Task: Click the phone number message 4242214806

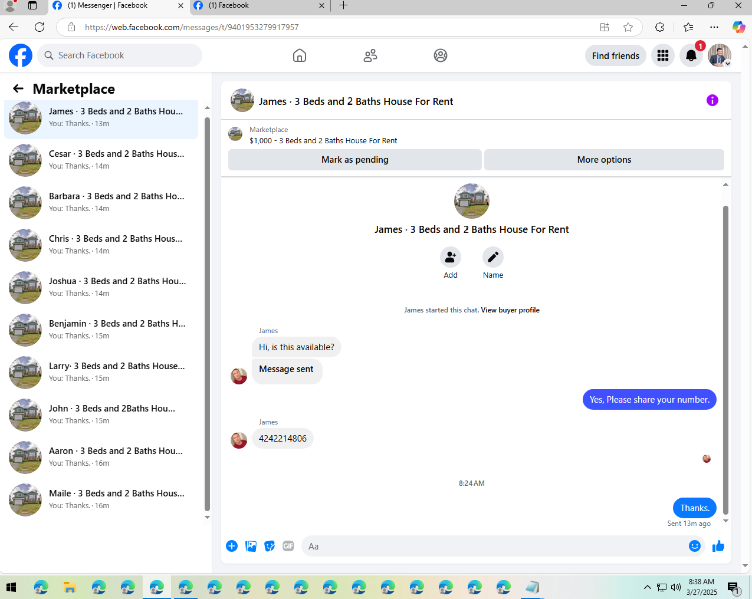Action: click(283, 439)
